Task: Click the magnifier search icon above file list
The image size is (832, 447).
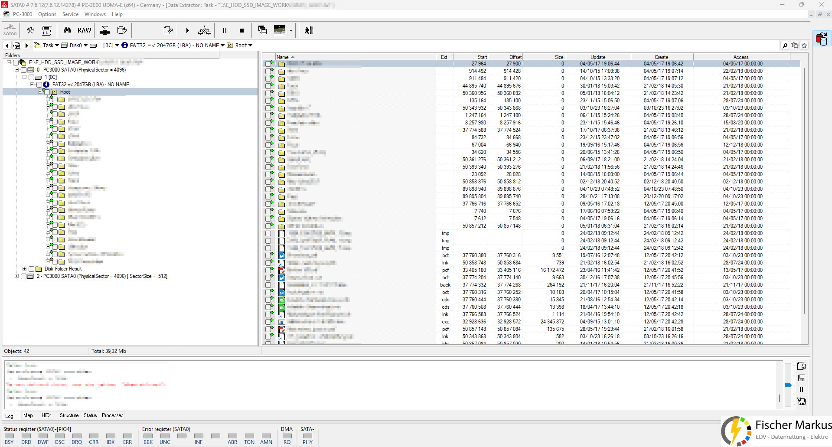Action: point(785,46)
